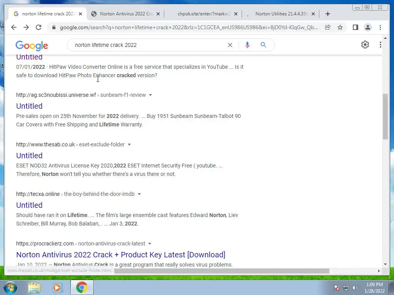Click the http://www.thesab.co.uk URL text
This screenshot has width=394, height=295.
tap(45, 144)
